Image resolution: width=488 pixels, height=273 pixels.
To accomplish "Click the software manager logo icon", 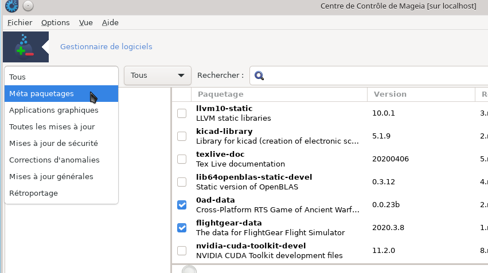I will pyautogui.click(x=26, y=47).
